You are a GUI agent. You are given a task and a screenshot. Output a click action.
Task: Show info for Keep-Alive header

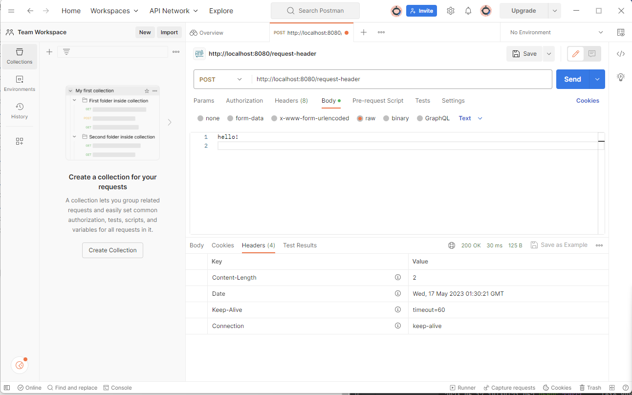(398, 309)
